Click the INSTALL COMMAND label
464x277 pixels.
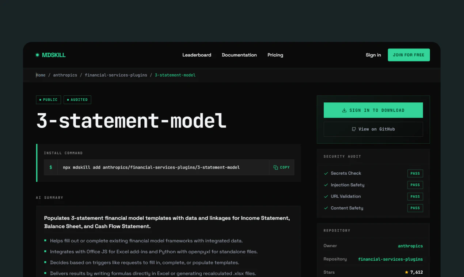click(63, 153)
